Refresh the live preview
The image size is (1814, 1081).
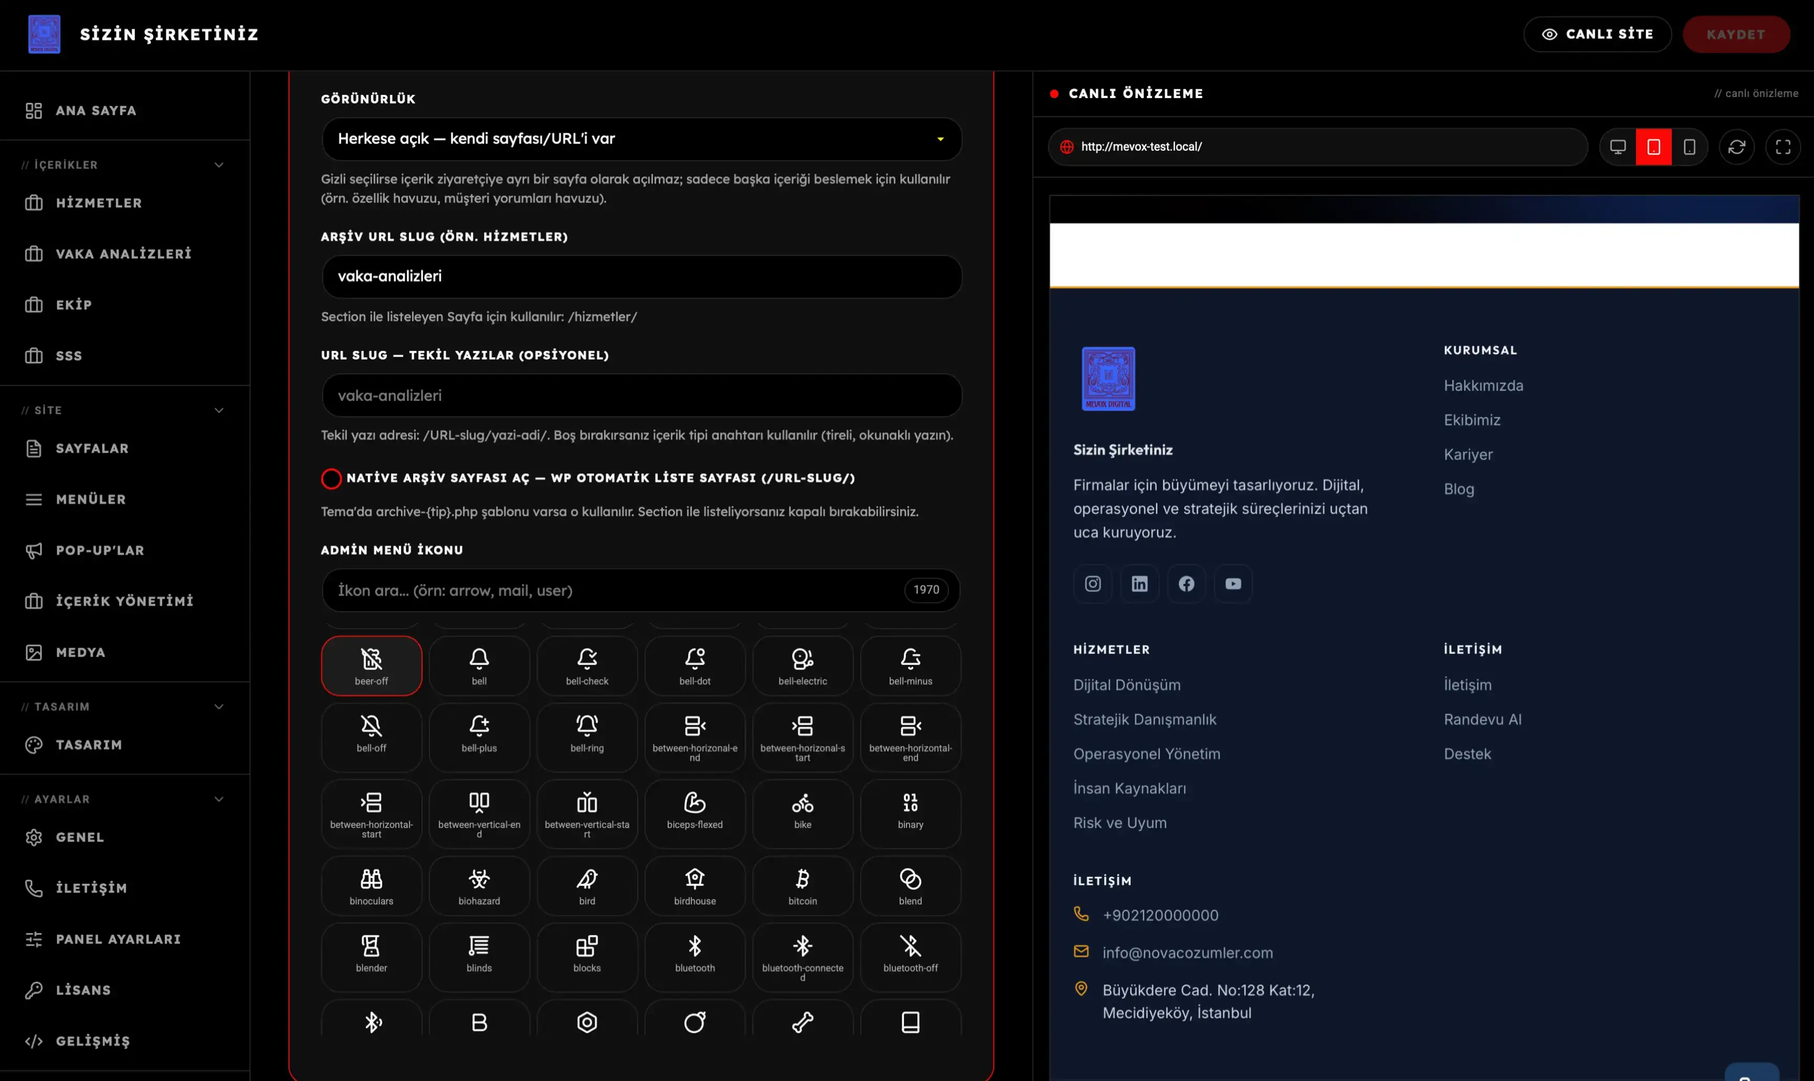coord(1736,147)
